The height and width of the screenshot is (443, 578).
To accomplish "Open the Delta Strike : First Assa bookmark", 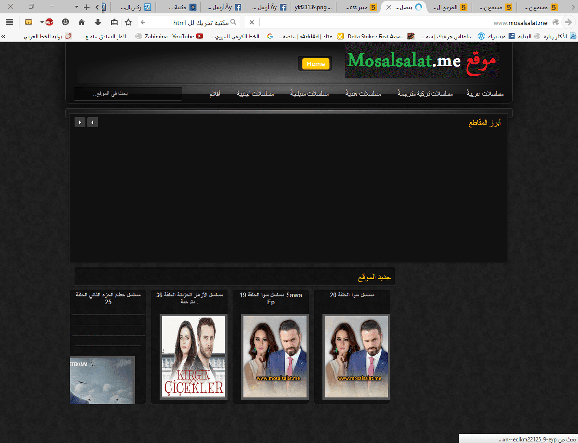I will click(x=380, y=36).
